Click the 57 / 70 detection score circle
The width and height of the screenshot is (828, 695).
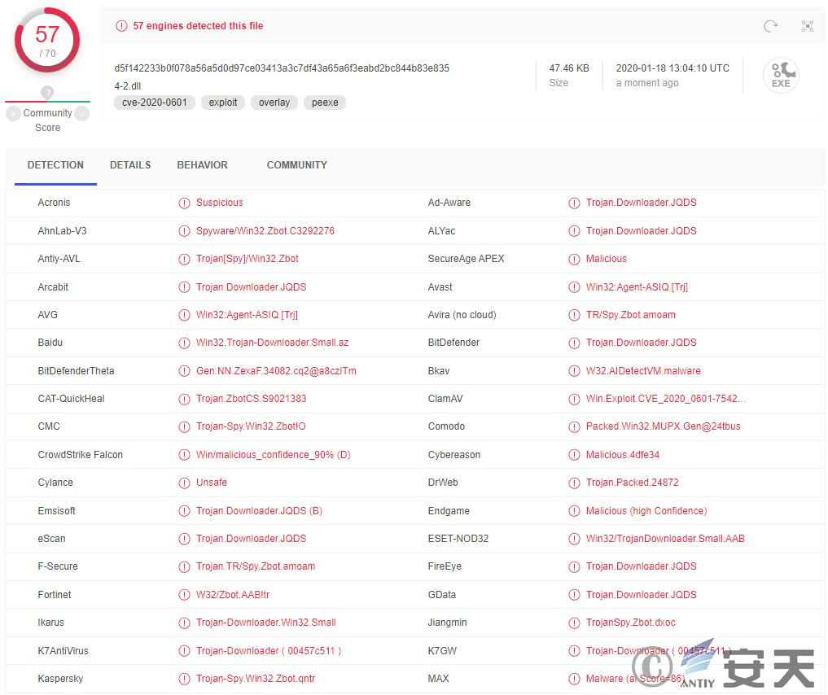[47, 41]
